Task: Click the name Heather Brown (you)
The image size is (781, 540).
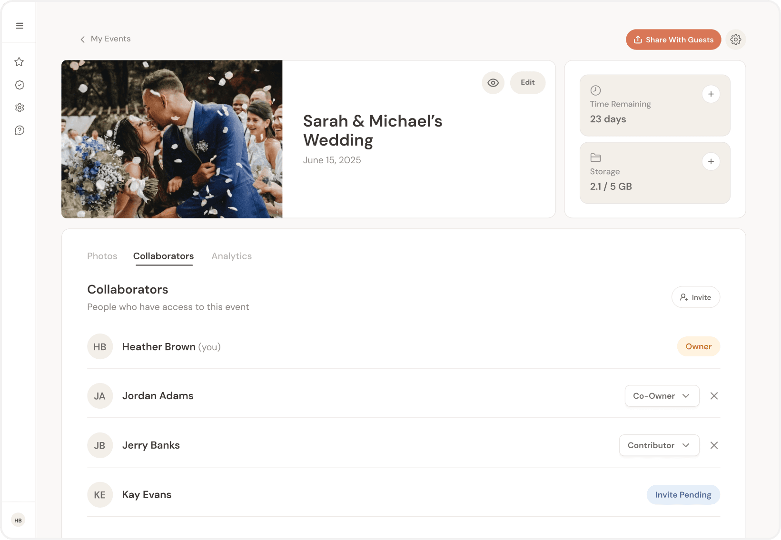Action: (171, 347)
